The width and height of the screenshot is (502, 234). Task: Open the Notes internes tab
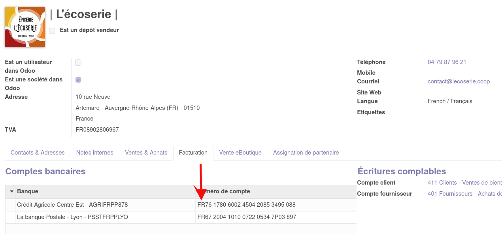click(95, 153)
